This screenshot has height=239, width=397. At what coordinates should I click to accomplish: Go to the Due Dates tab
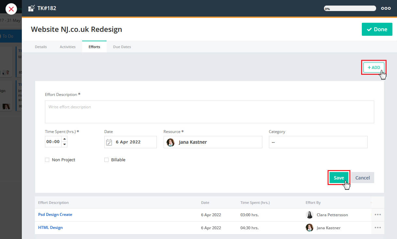(x=122, y=47)
